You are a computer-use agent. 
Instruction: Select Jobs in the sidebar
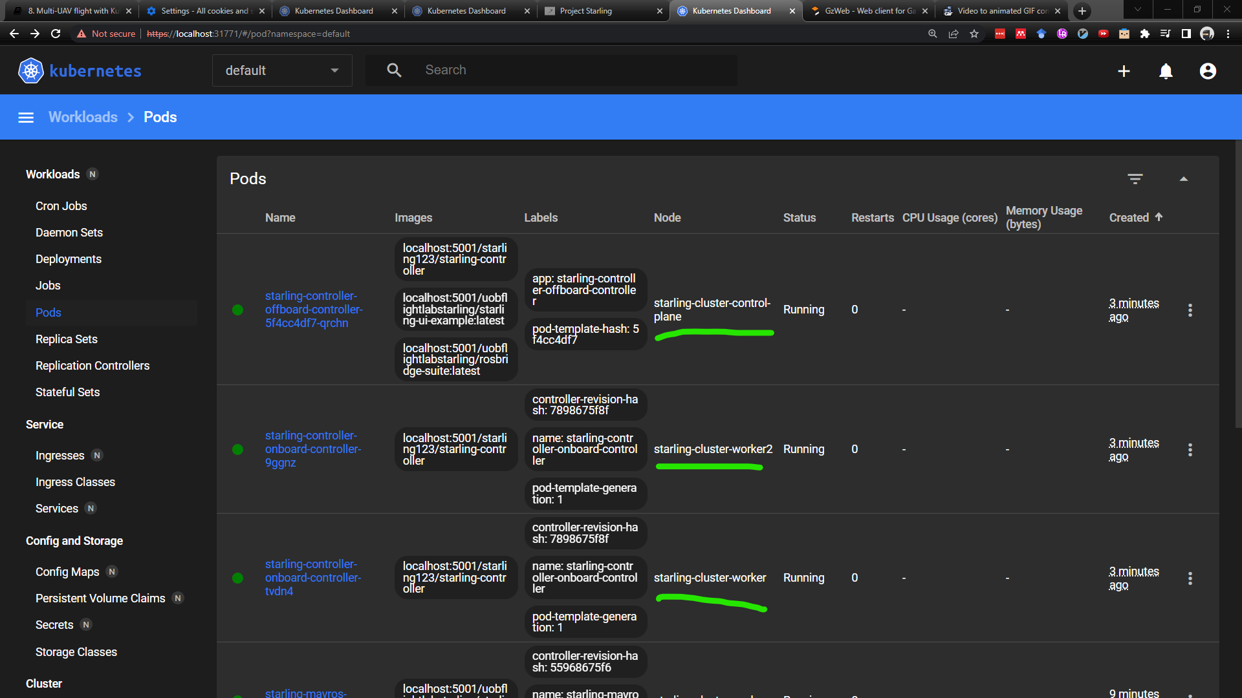pyautogui.click(x=48, y=286)
